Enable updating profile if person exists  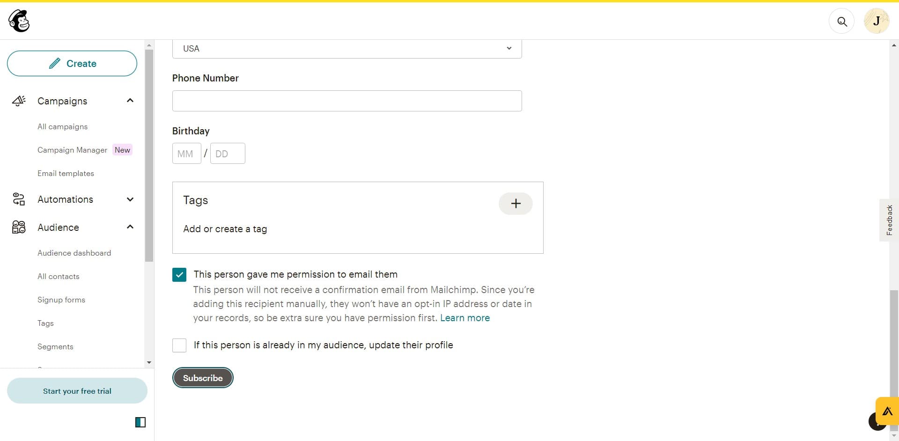click(x=179, y=345)
